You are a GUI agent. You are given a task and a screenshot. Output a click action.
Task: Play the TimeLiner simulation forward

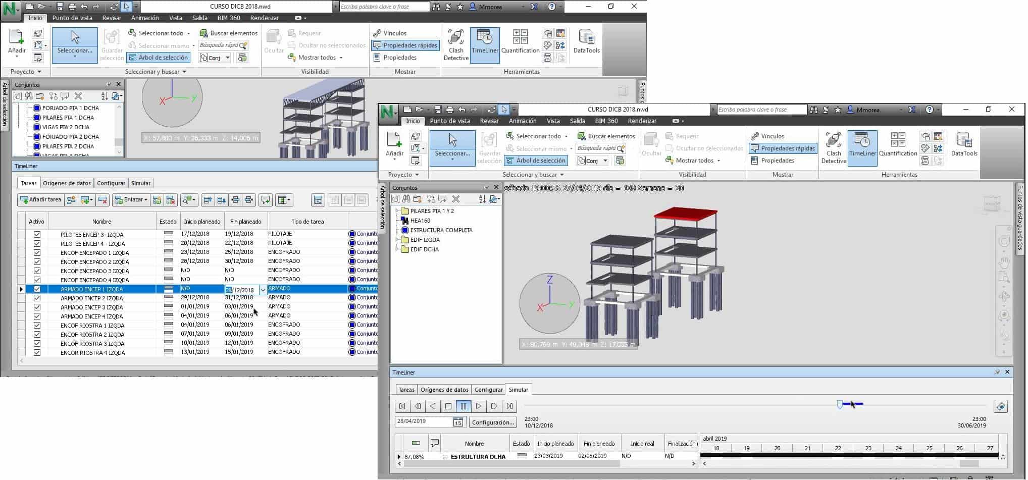479,406
